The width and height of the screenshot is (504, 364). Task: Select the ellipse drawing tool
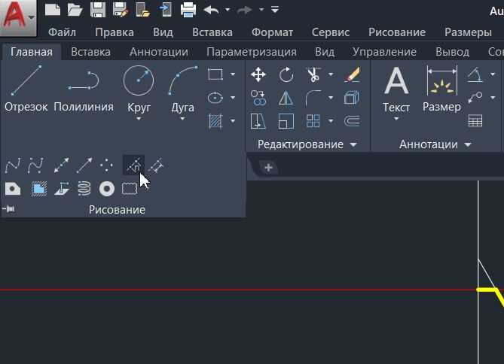coord(215,98)
